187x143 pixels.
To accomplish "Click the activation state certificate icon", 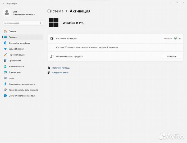I will tap(52, 39).
